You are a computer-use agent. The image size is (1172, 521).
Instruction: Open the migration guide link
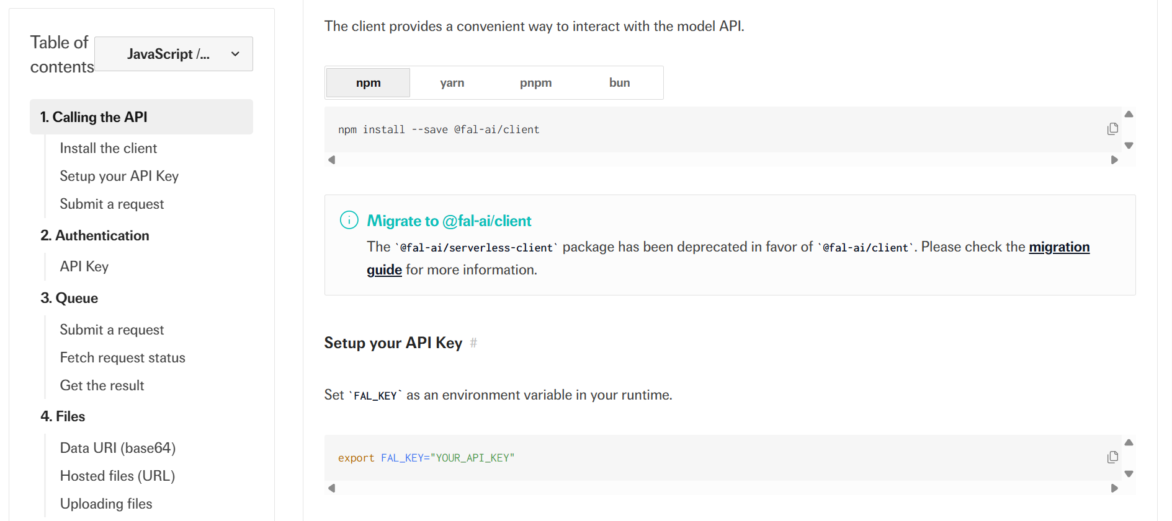pos(1058,247)
